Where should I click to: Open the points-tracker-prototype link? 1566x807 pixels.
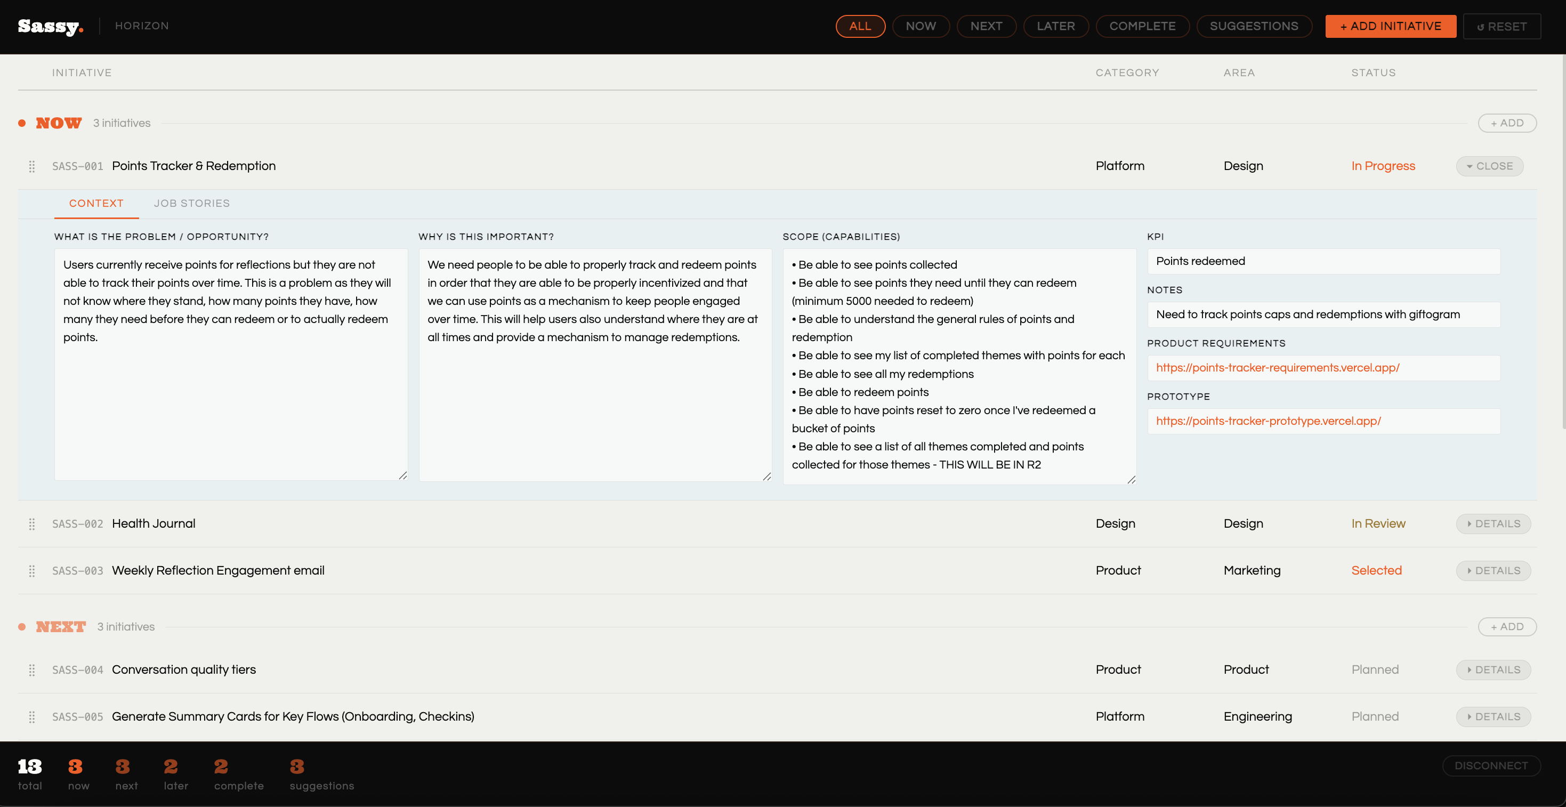[x=1268, y=421]
